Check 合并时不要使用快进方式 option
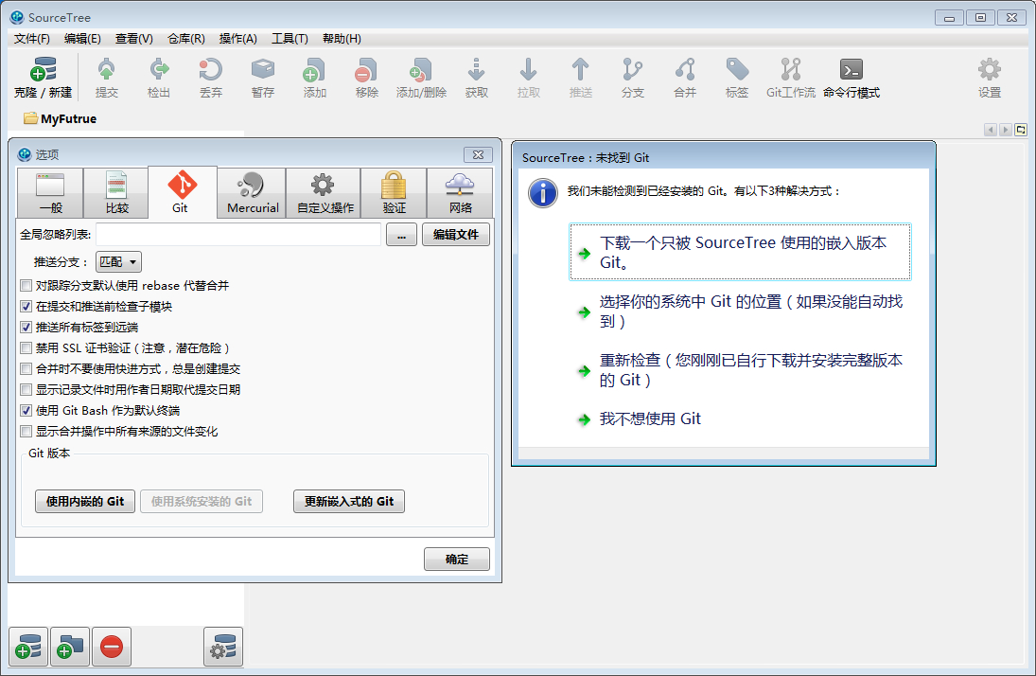This screenshot has width=1036, height=676. click(x=26, y=368)
